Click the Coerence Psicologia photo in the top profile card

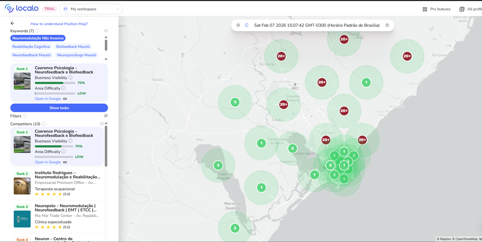(x=22, y=81)
